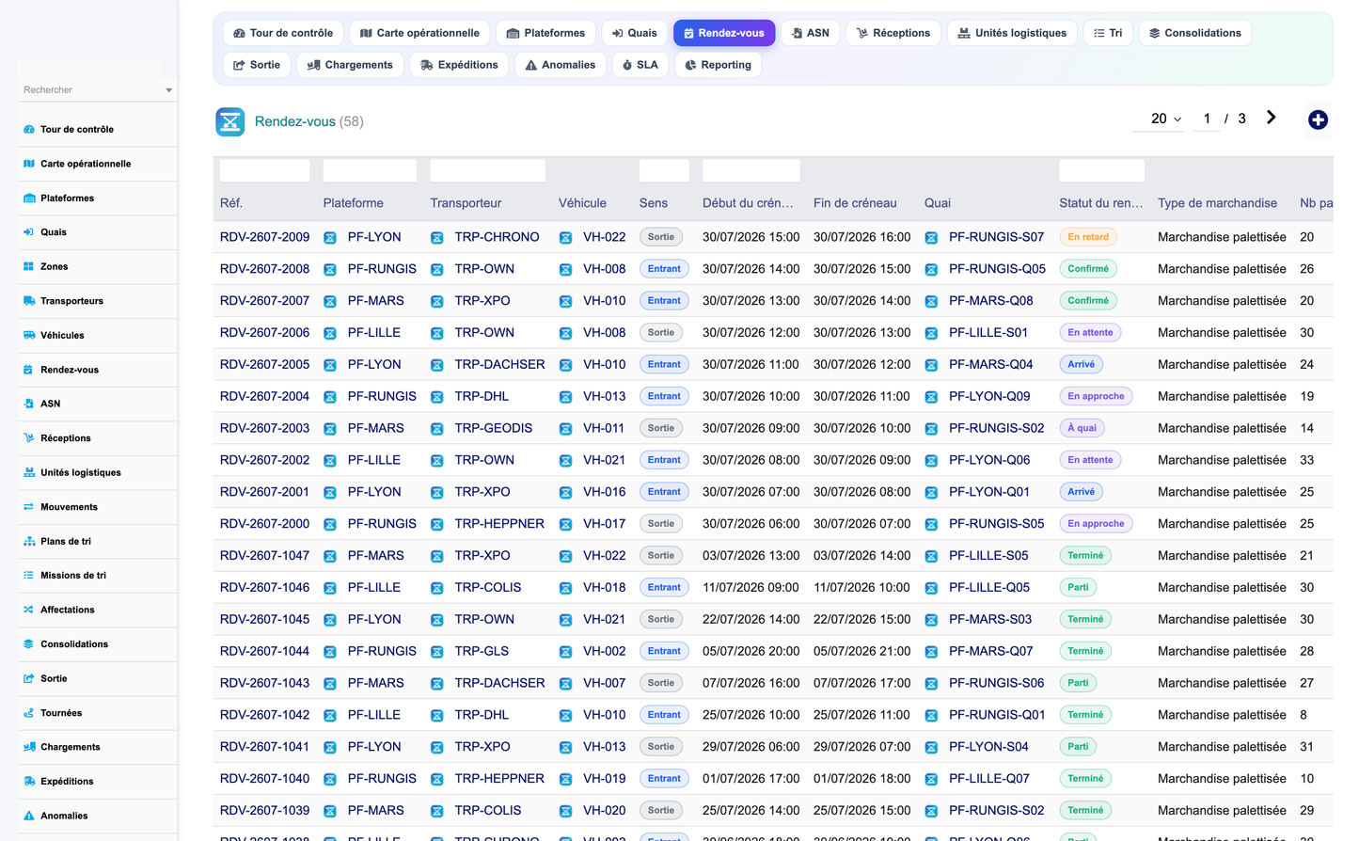Open Réceptions sidebar icon

[29, 438]
